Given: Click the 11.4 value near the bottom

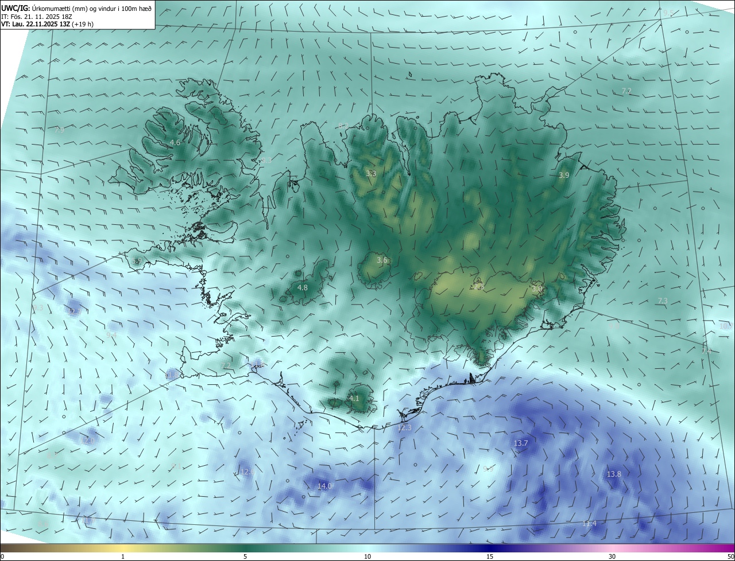Looking at the screenshot, I should pos(589,524).
